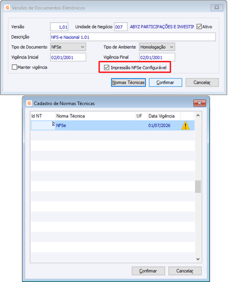The image size is (228, 282).
Task: Click the scroll up arrow in norms list
Action: 198,115
